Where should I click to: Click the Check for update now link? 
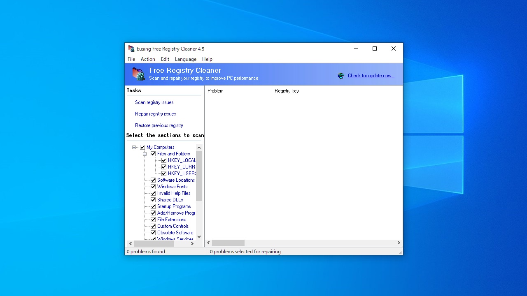click(x=371, y=76)
